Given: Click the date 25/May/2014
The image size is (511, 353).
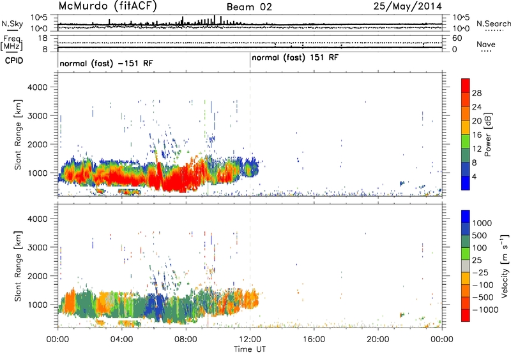Looking at the screenshot, I should [408, 6].
